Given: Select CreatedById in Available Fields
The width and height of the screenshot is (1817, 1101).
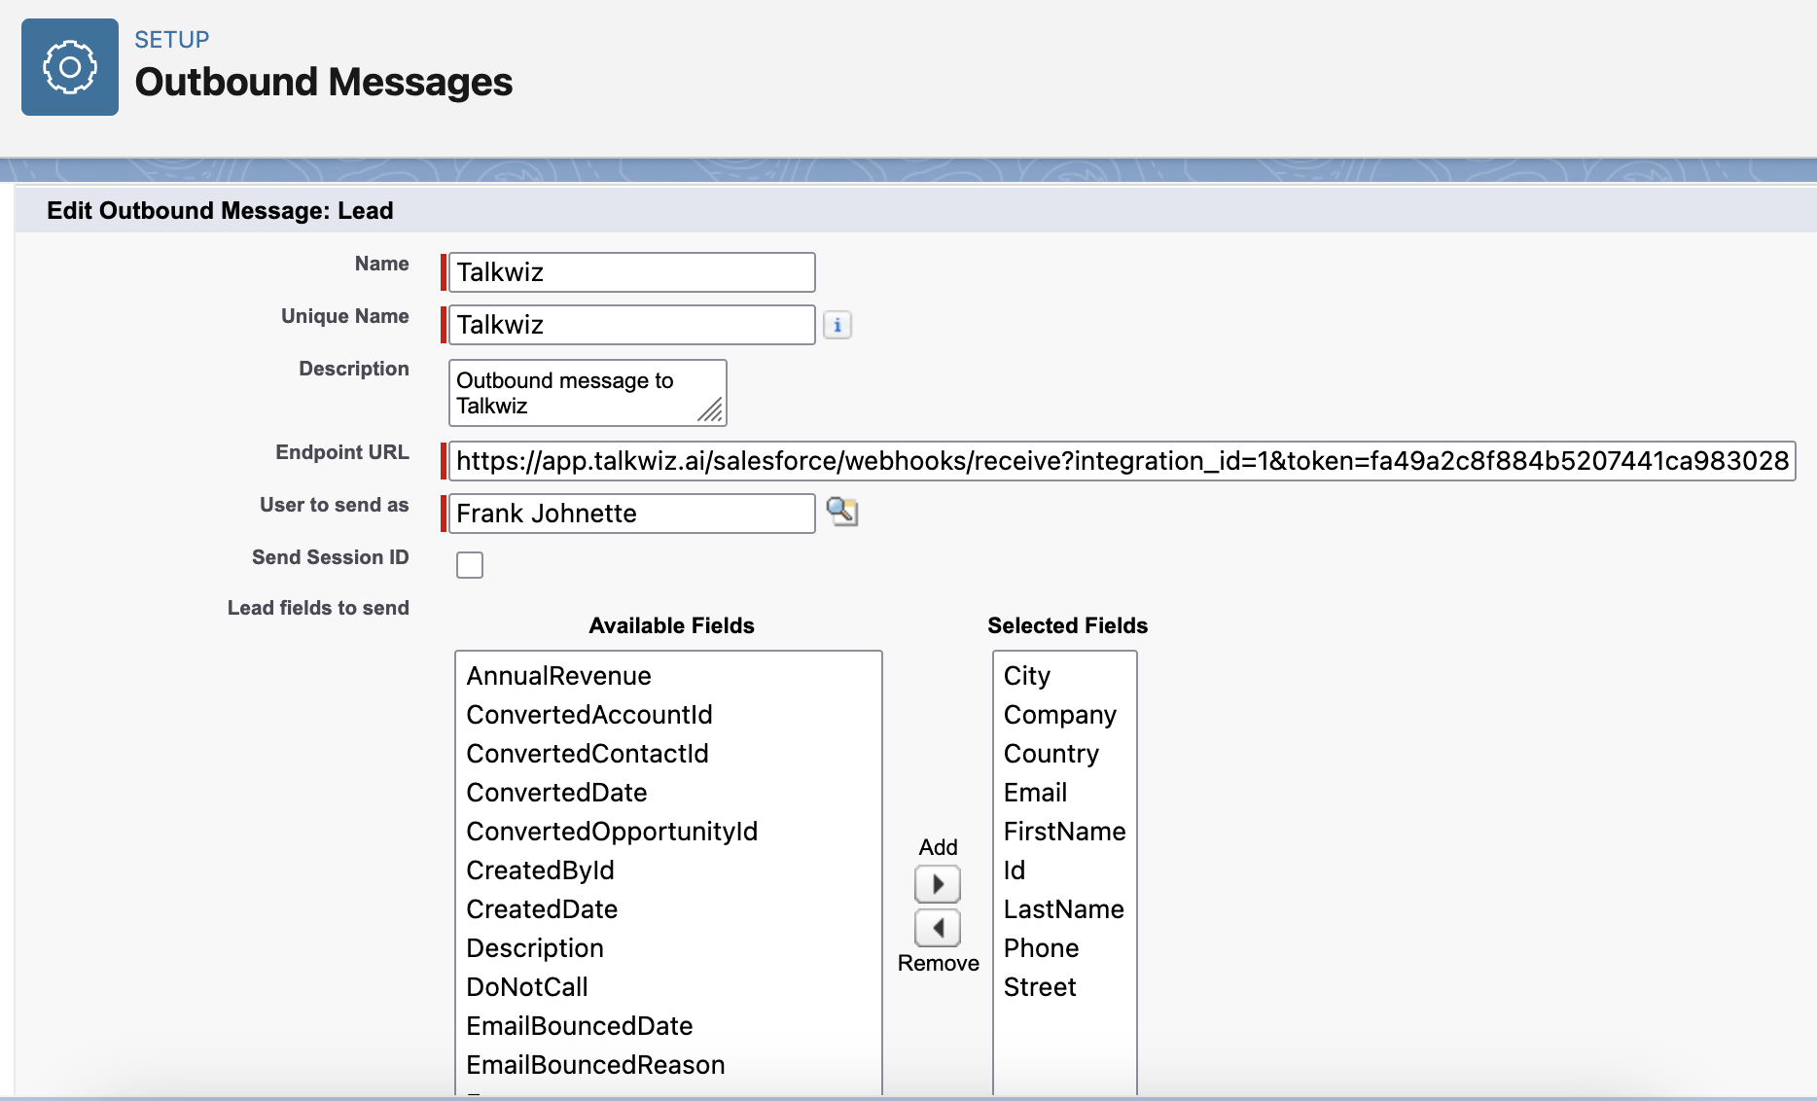Looking at the screenshot, I should click(x=668, y=870).
